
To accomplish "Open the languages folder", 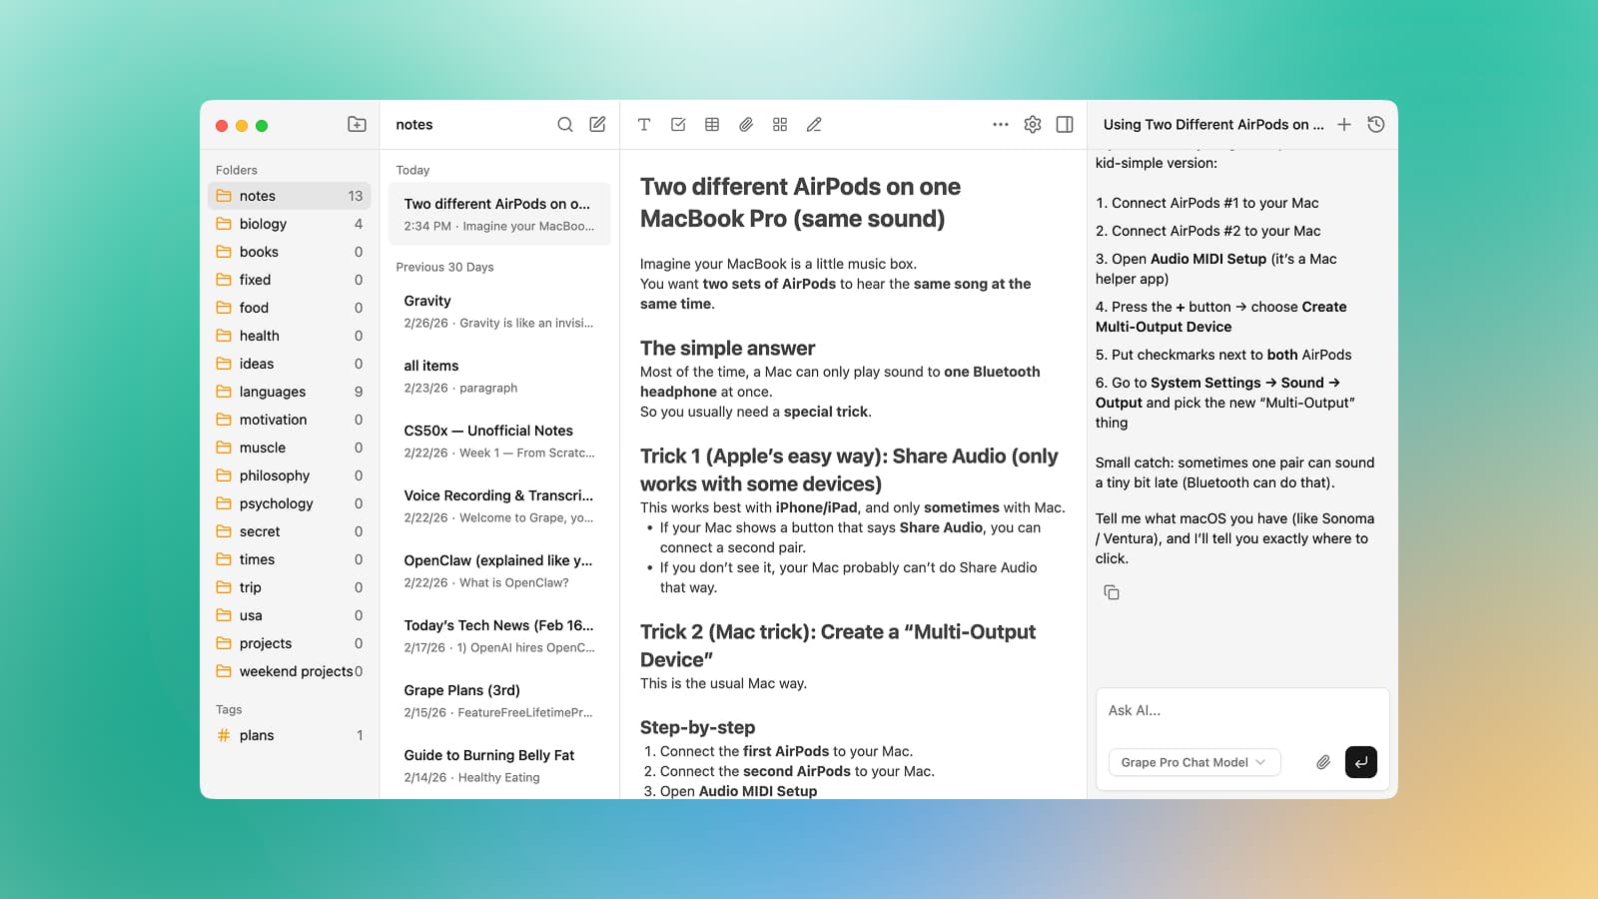I will [290, 392].
